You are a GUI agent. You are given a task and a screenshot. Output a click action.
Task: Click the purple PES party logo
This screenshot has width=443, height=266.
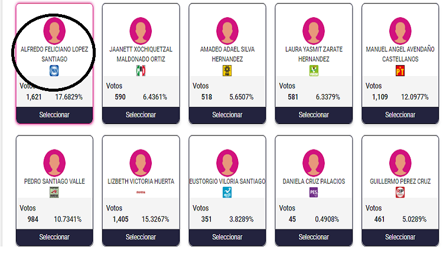point(314,193)
